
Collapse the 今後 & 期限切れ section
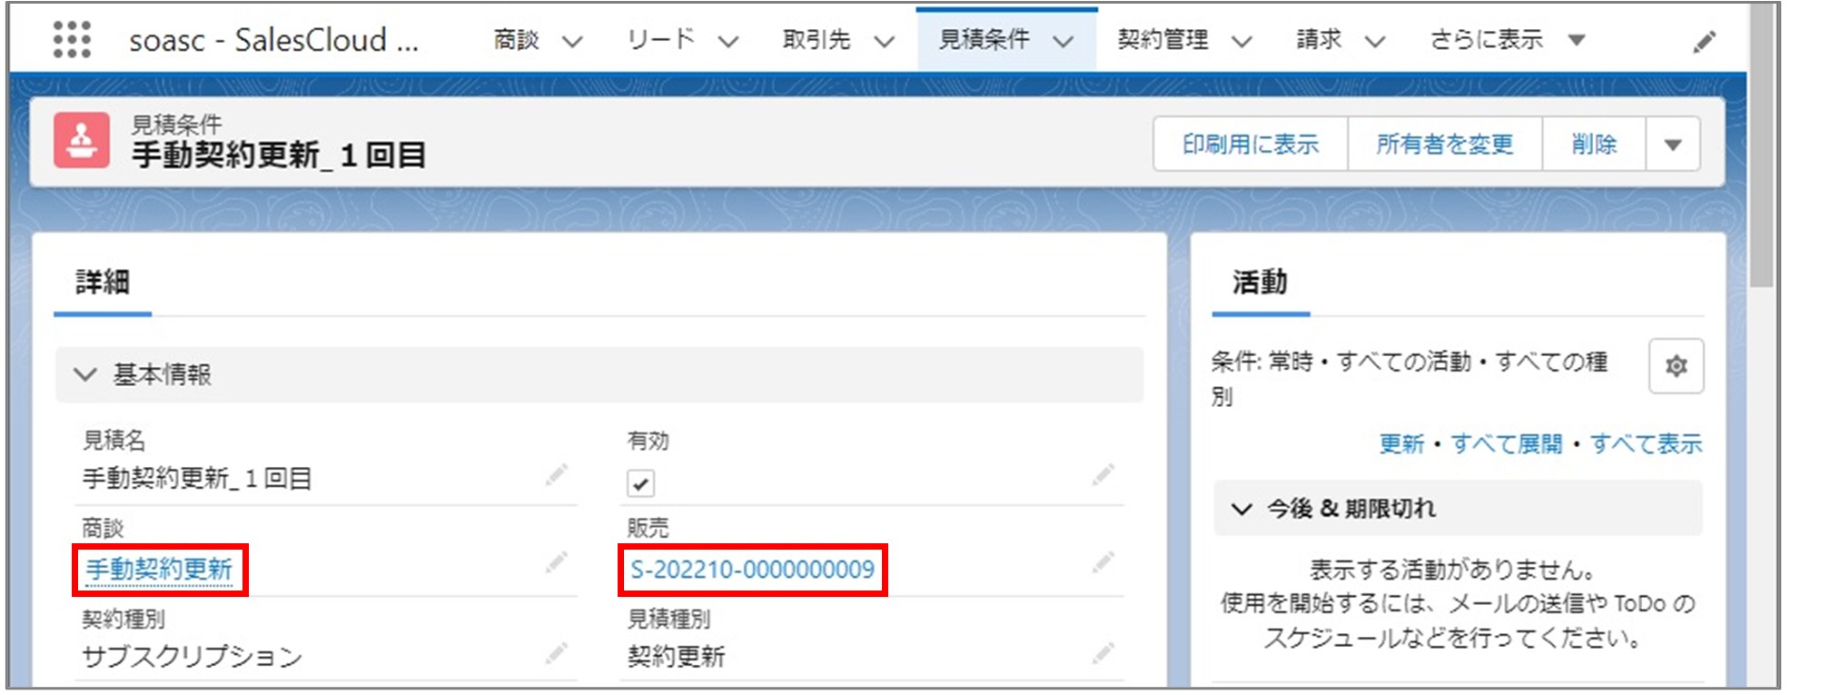click(x=1242, y=509)
